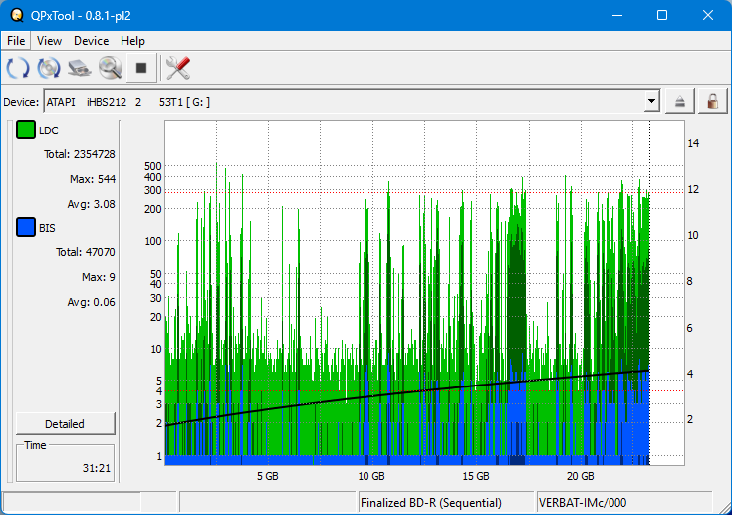
Task: Click the BIS Total: 47070 value
Action: (86, 252)
